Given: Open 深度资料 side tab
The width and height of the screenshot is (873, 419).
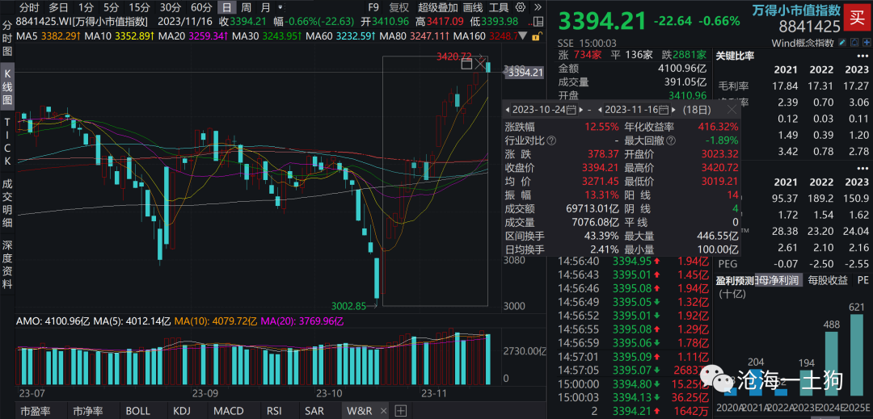Looking at the screenshot, I should 7,265.
